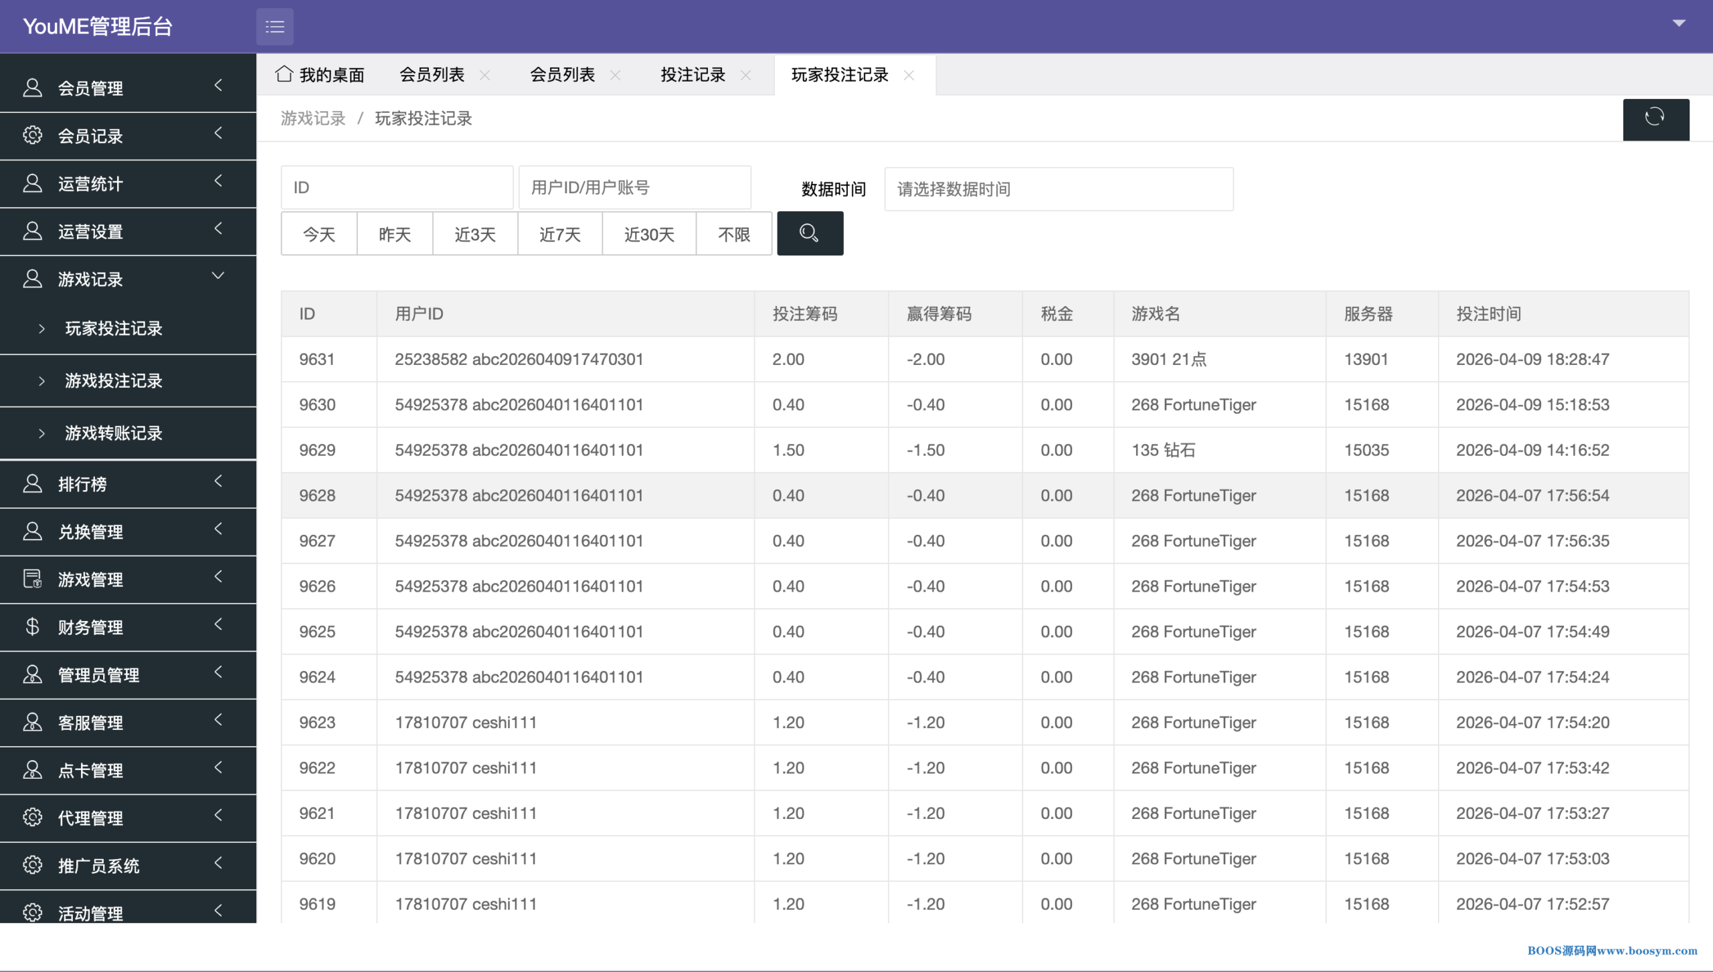1713x972 pixels.
Task: Click the sidebar collapse hamburger icon
Action: (x=274, y=27)
